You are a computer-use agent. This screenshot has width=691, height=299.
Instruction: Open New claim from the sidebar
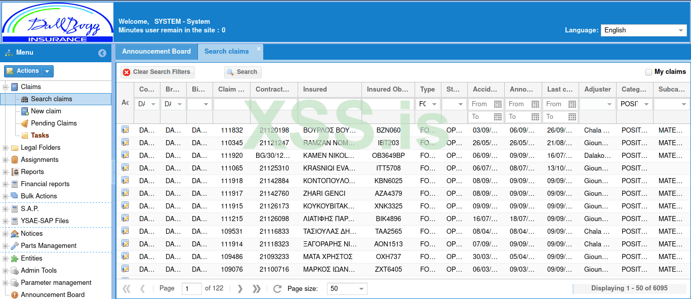pos(46,111)
